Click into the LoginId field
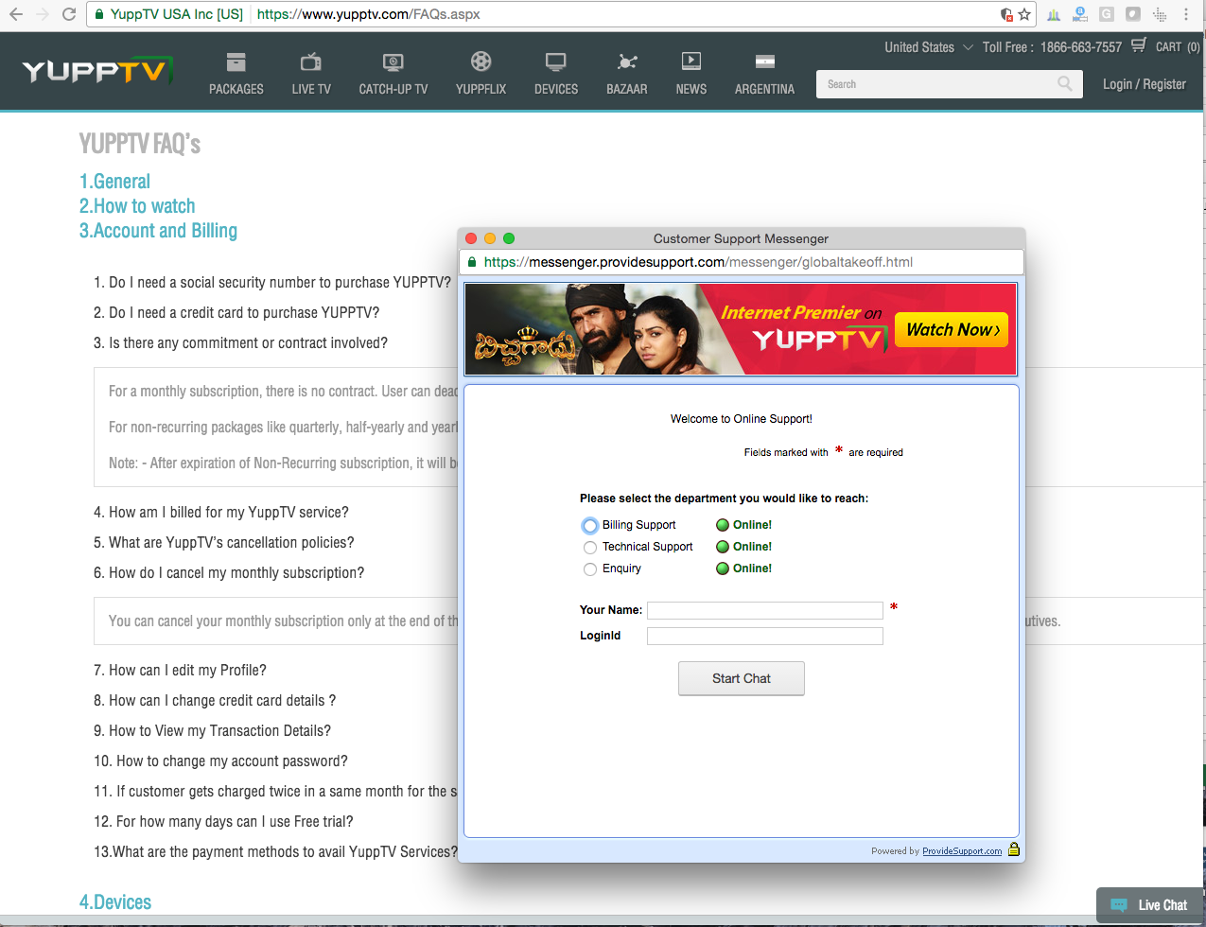Screen dimensions: 1206x927 (765, 636)
